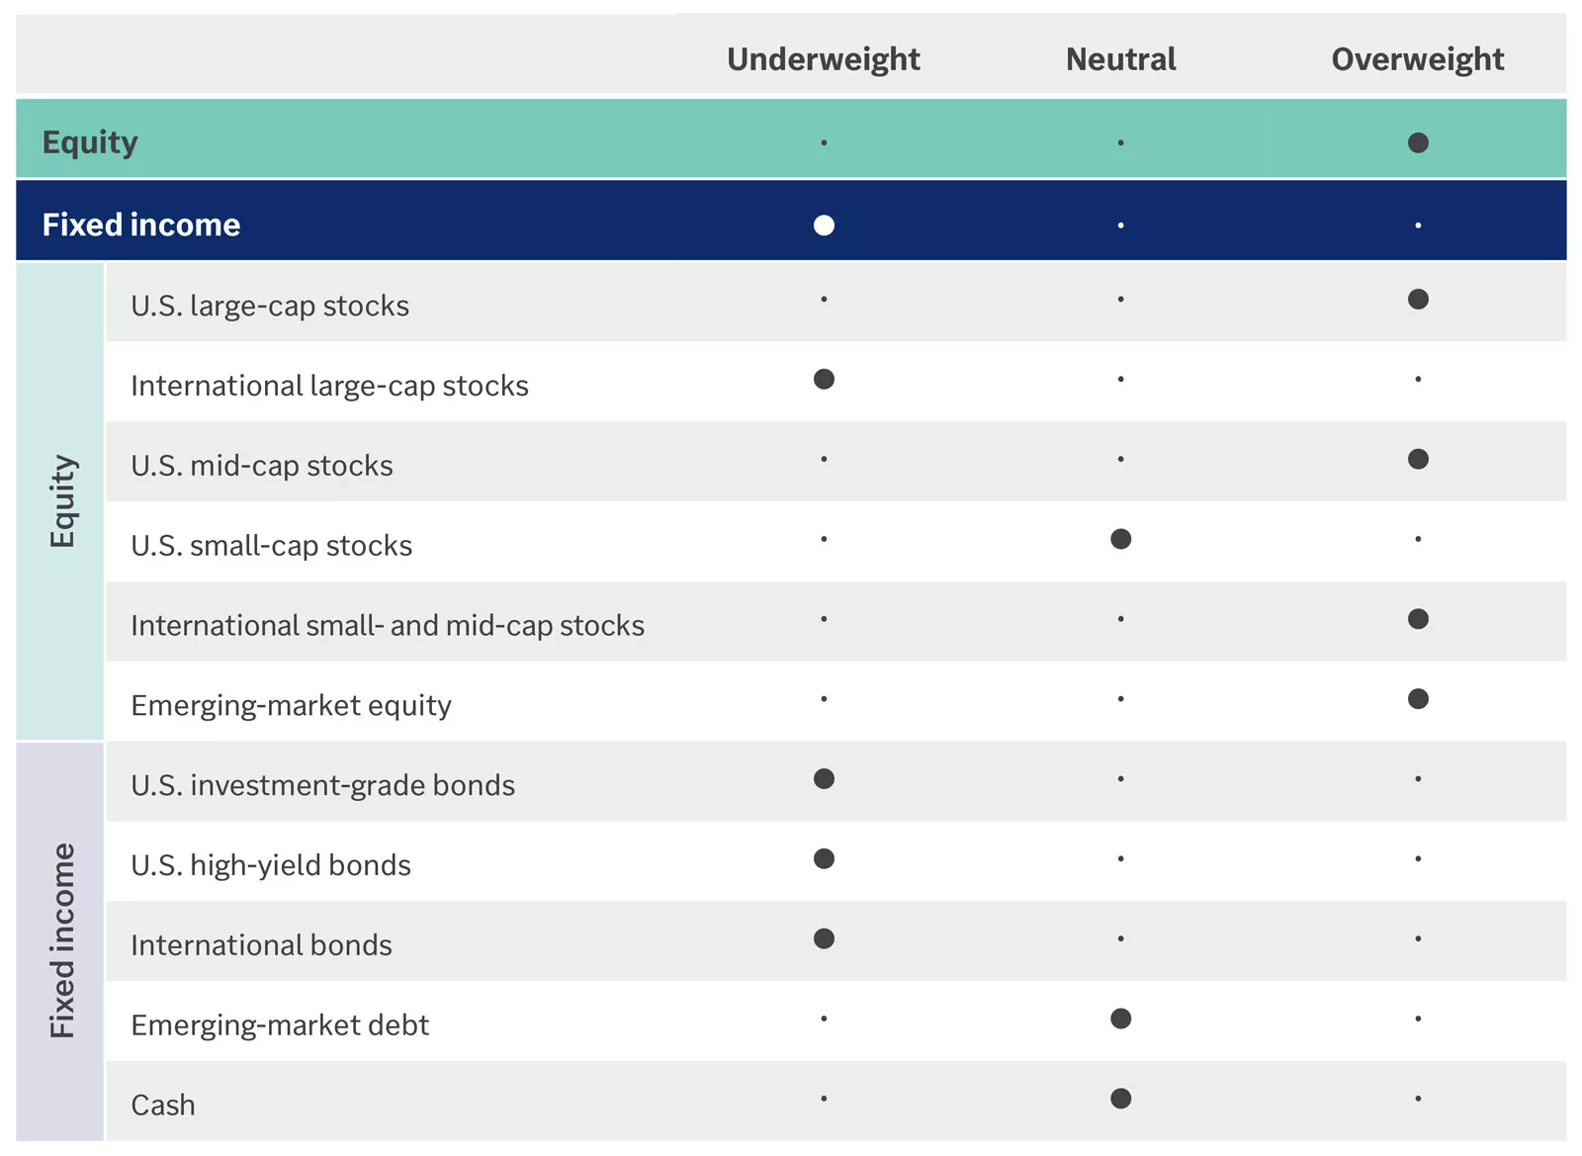Click the white Underweight dot for Fixed income
This screenshot has height=1156, width=1582.
(824, 225)
